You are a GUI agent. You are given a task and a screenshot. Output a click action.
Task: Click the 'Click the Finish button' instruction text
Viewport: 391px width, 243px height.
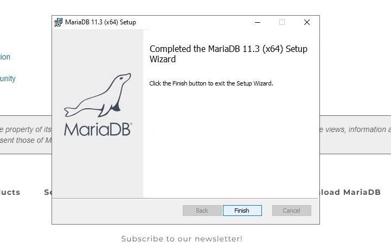[211, 83]
